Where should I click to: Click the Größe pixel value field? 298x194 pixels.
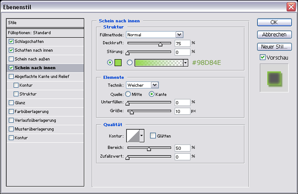[183, 111]
